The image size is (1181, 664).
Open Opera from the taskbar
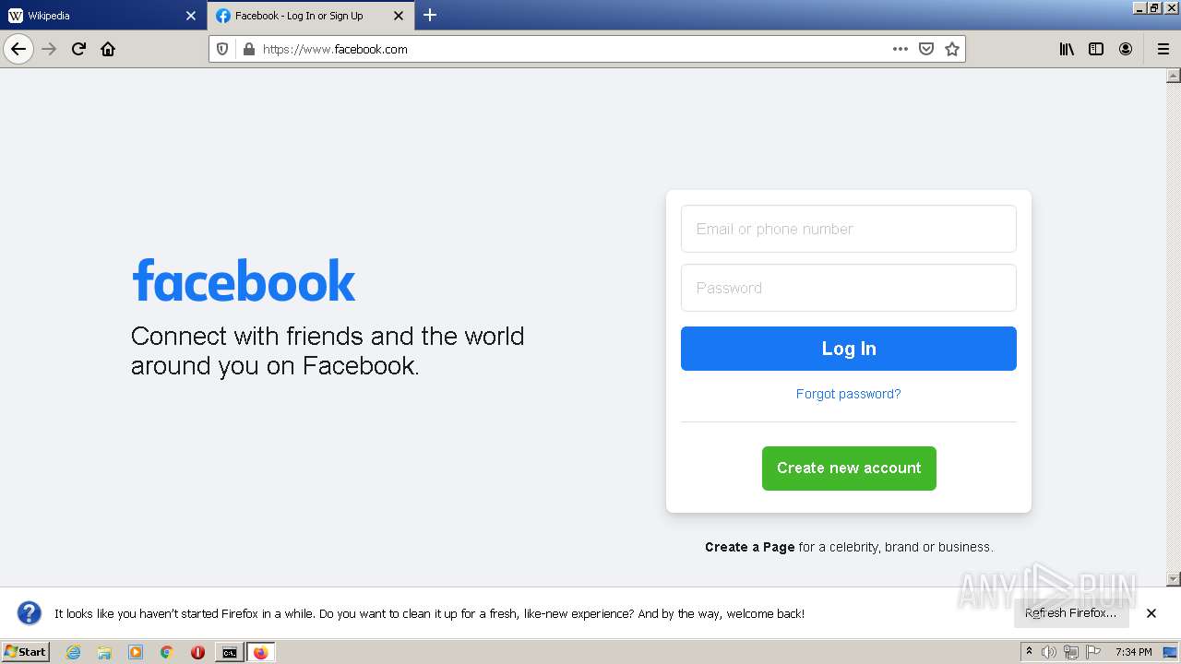click(197, 652)
